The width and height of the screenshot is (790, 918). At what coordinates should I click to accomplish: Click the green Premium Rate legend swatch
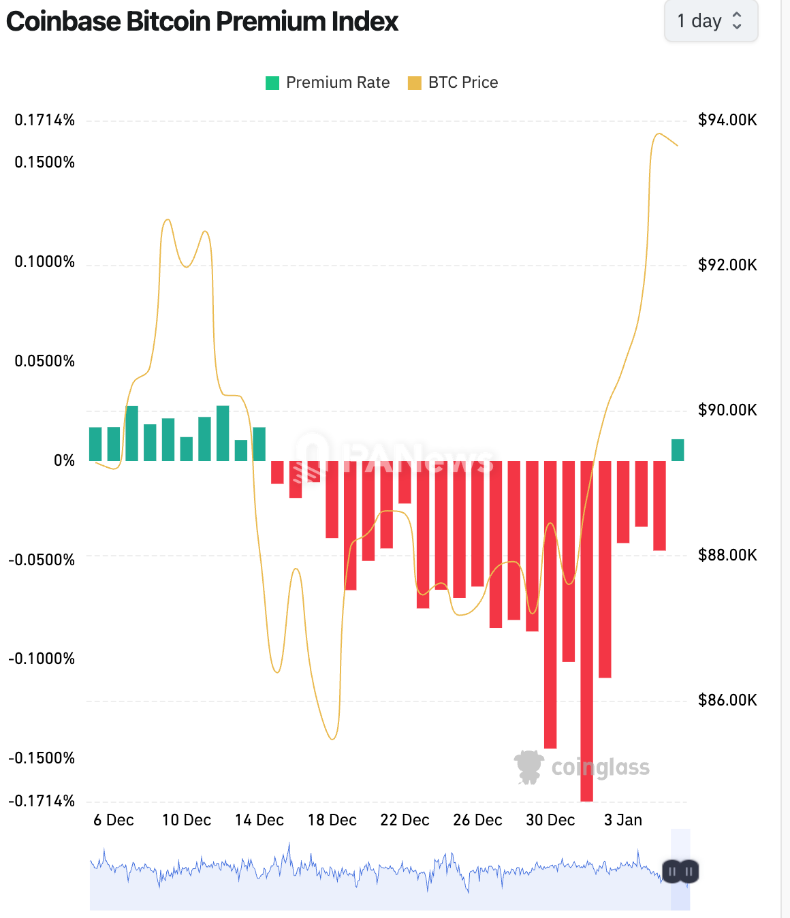coord(272,83)
